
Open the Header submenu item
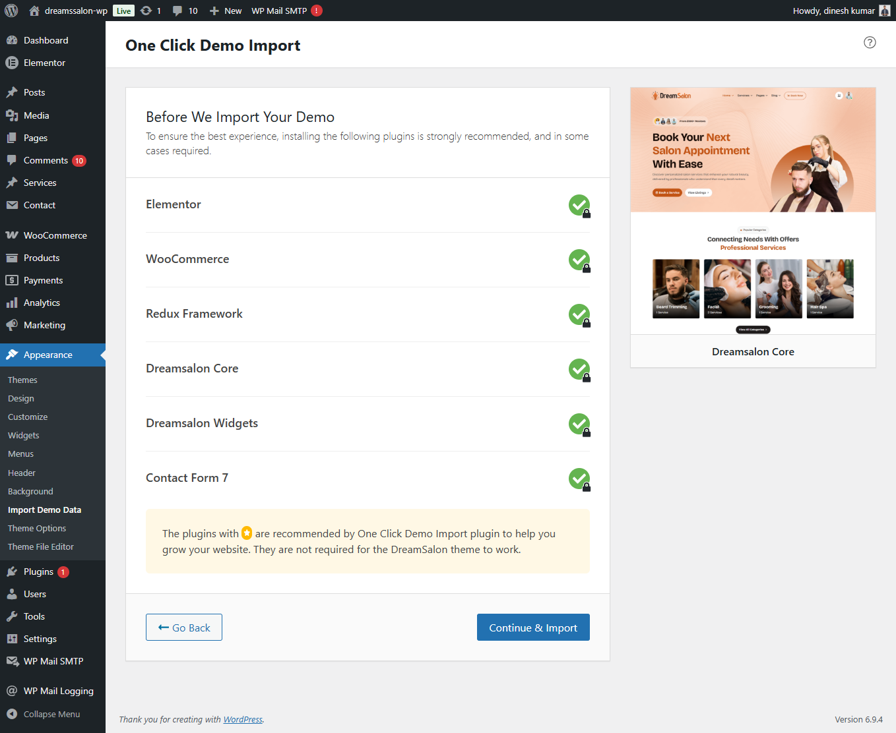coord(22,473)
